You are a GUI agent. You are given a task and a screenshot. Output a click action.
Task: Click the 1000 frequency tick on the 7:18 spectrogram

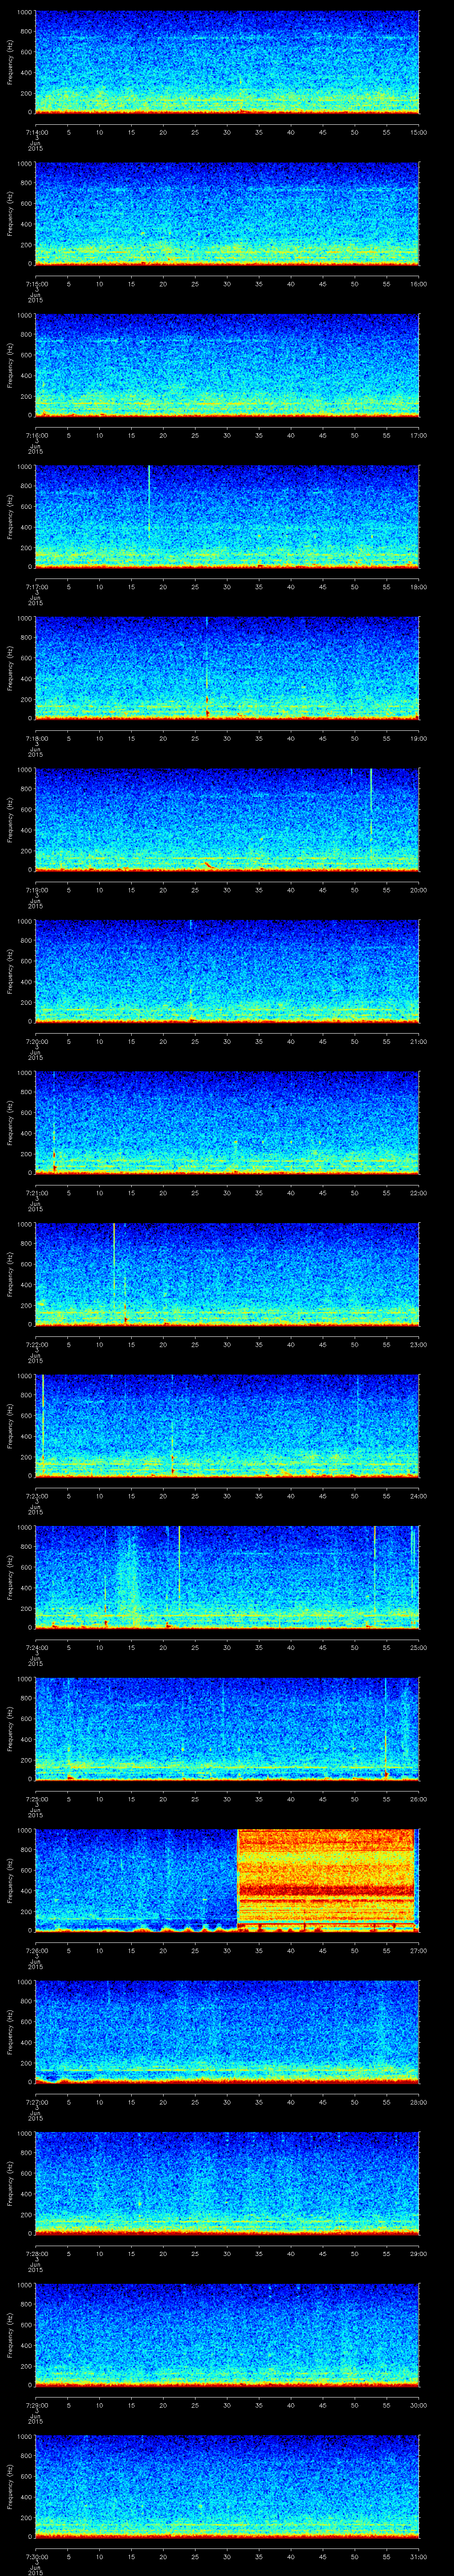coord(25,618)
